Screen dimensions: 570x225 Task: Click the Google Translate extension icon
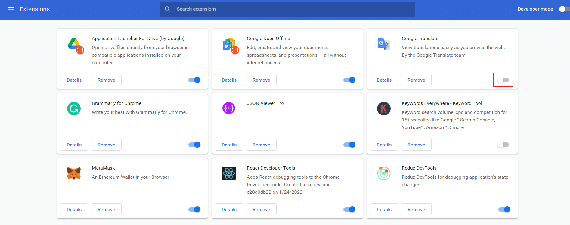point(384,44)
